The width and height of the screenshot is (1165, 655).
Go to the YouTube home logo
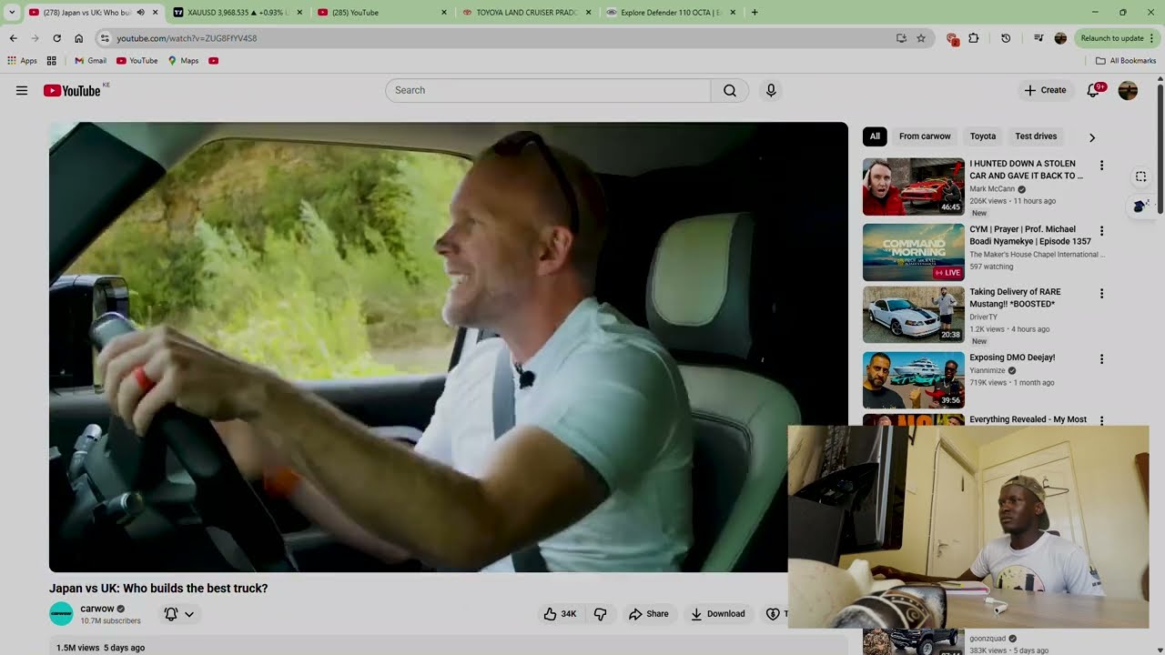pos(72,90)
